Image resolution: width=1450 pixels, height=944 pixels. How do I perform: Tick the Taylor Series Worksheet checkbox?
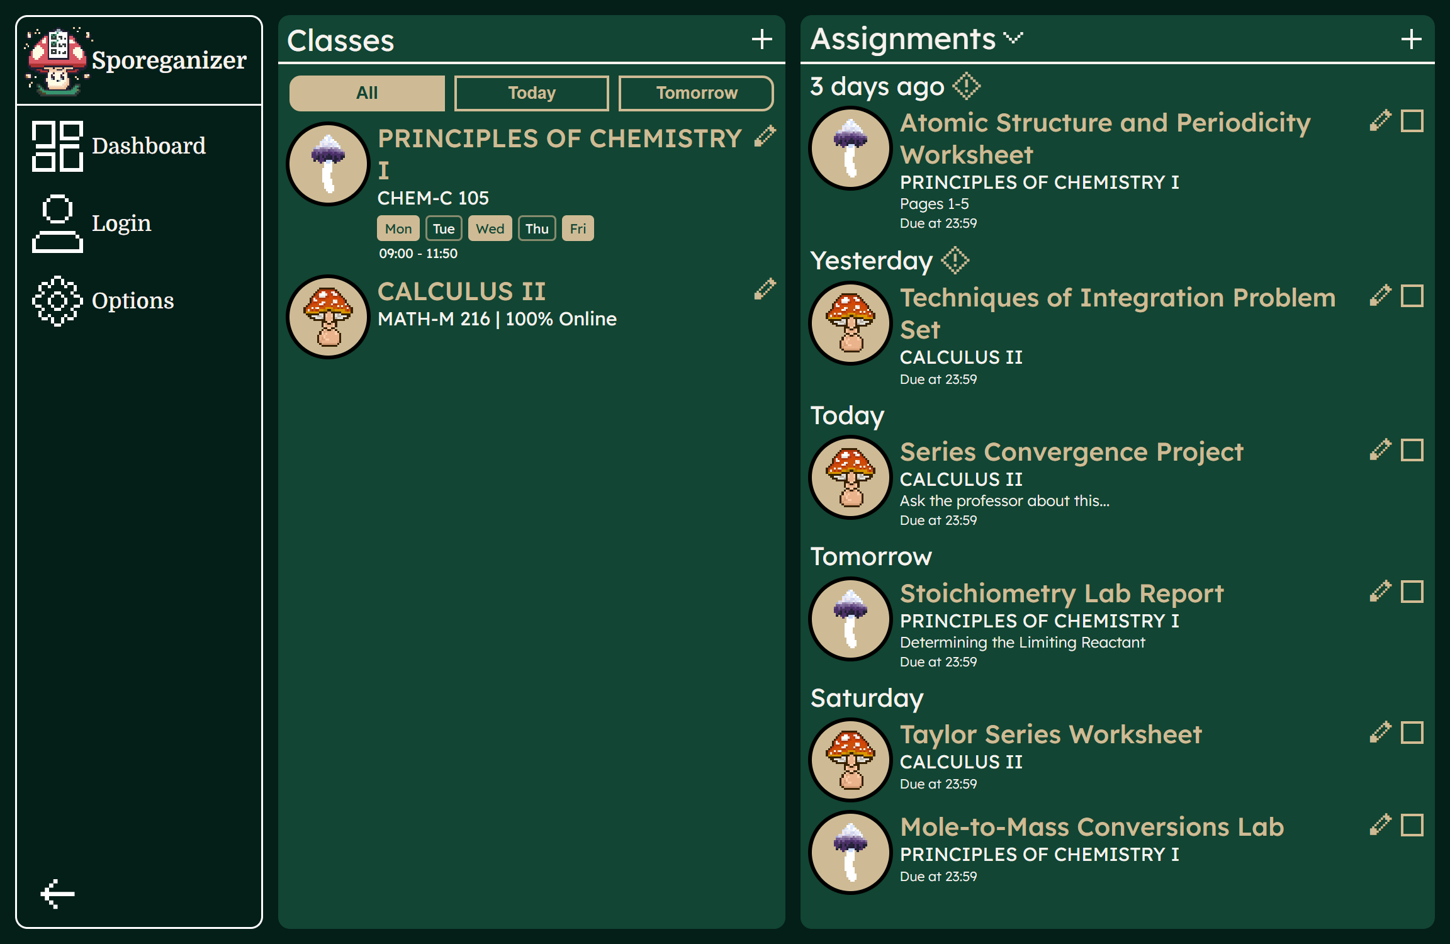tap(1412, 733)
